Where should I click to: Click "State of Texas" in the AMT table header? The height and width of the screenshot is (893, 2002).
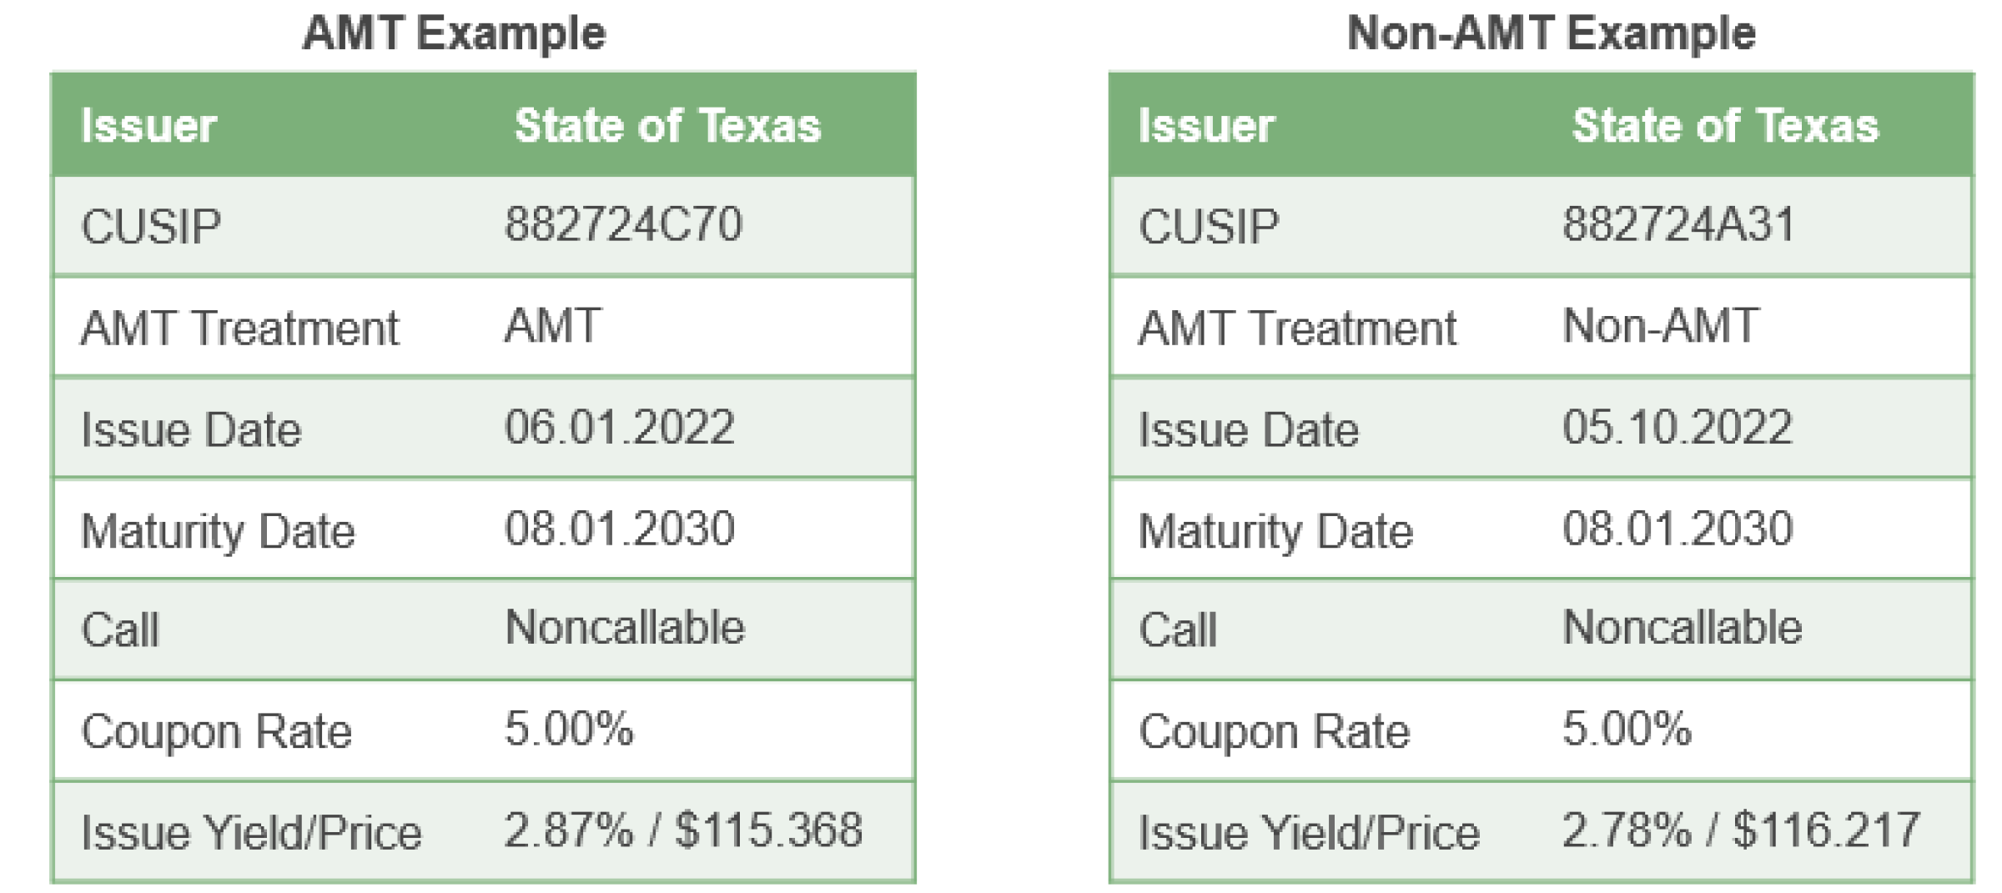(667, 126)
